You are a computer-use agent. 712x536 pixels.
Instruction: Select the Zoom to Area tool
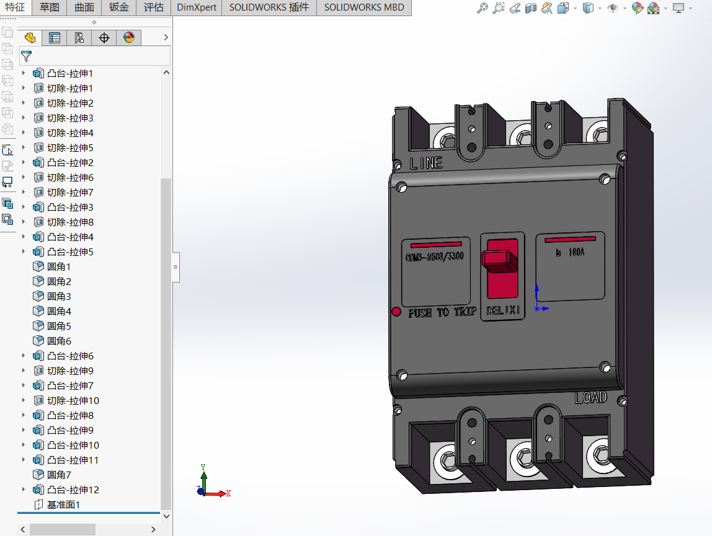499,8
